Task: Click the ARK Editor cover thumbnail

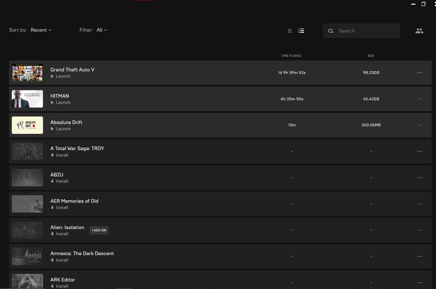Action: [x=27, y=281]
